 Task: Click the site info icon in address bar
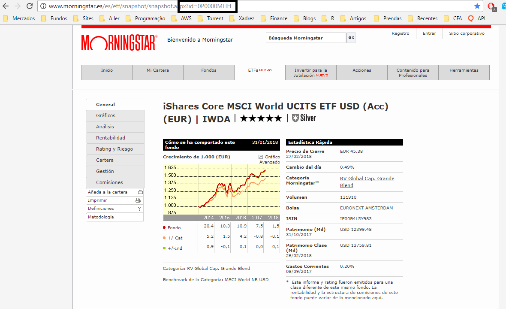(43, 6)
